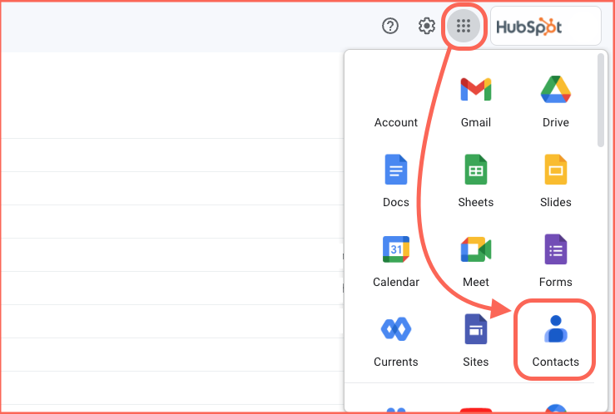Click the cut-off blue icon below Currents

395,408
